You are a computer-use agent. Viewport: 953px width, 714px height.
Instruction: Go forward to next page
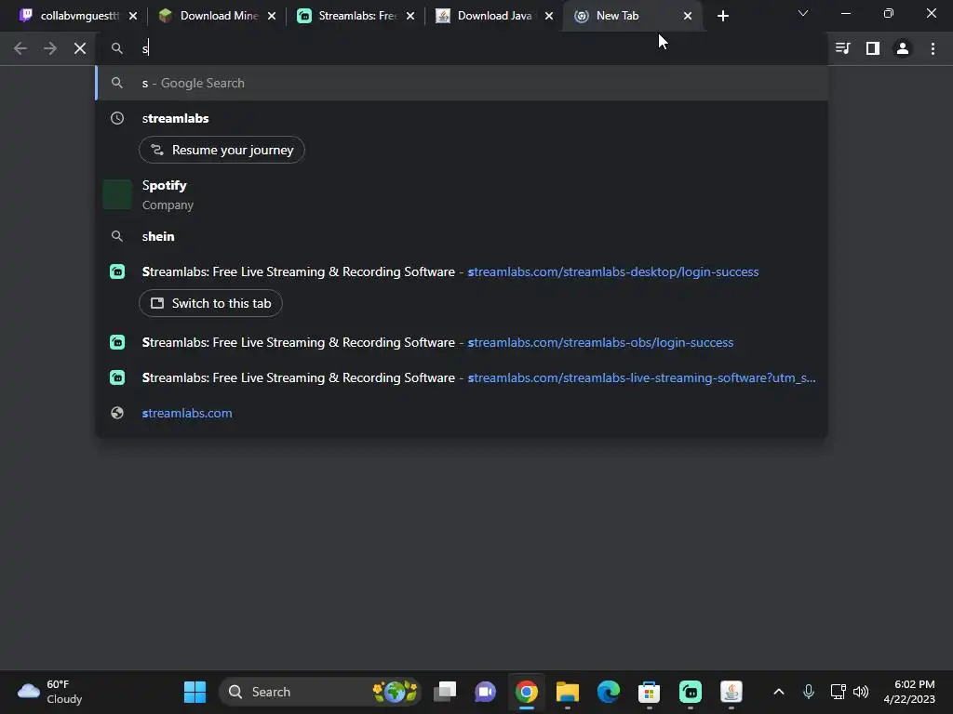[50, 48]
